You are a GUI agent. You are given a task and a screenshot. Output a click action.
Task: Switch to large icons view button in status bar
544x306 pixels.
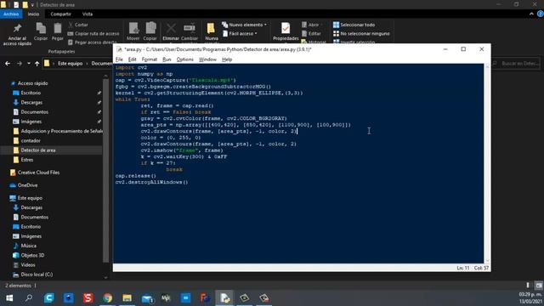click(x=538, y=286)
